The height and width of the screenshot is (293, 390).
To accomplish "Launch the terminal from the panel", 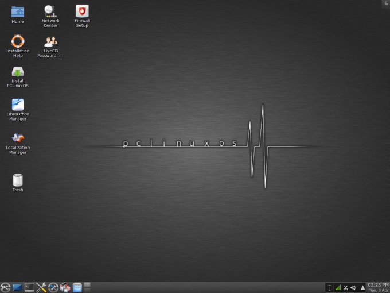I will click(x=29, y=287).
